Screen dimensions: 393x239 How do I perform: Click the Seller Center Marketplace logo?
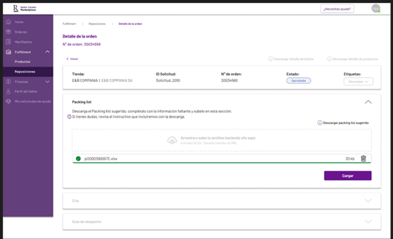coord(25,9)
